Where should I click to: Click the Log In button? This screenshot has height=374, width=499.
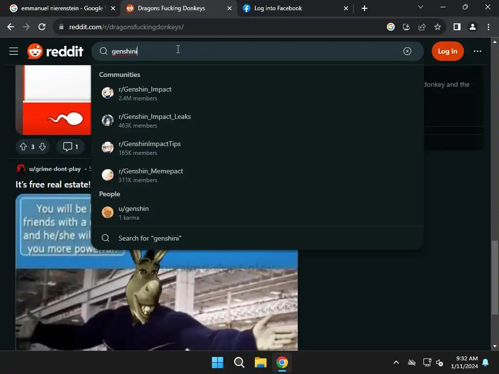pyautogui.click(x=447, y=51)
